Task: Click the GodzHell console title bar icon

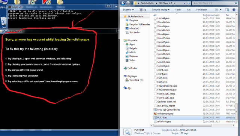Action: click(10, 7)
